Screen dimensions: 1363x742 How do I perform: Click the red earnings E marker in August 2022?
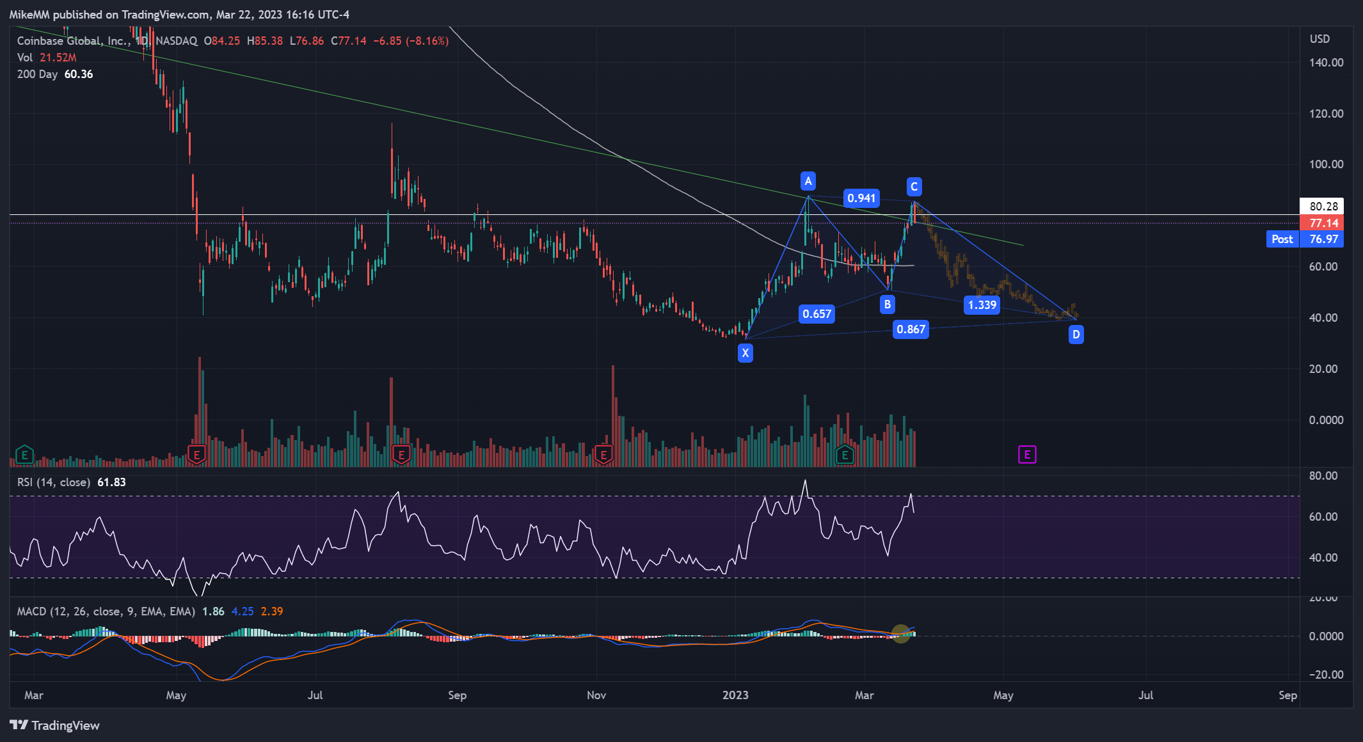pos(401,455)
